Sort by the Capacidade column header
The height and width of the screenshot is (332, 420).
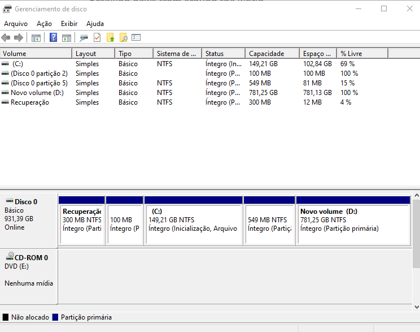coord(273,54)
